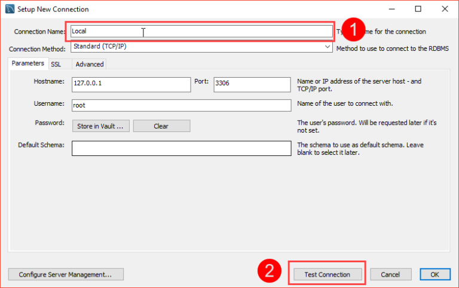
Task: Click the 'Connection Method:' label
Action: pyautogui.click(x=37, y=49)
